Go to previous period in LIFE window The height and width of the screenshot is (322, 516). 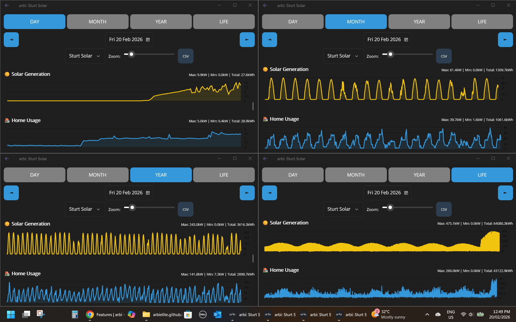coord(270,193)
